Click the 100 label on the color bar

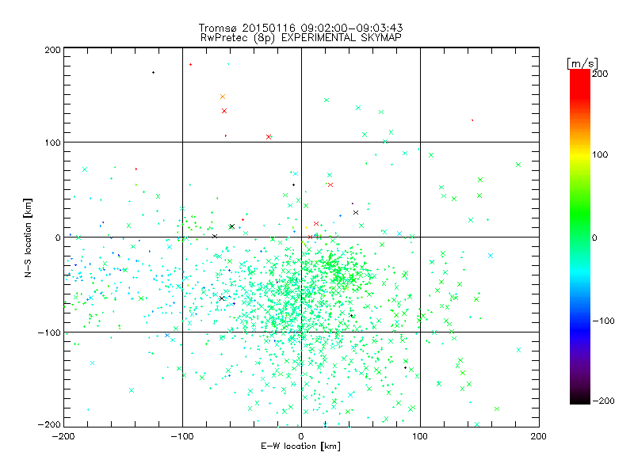(600, 154)
